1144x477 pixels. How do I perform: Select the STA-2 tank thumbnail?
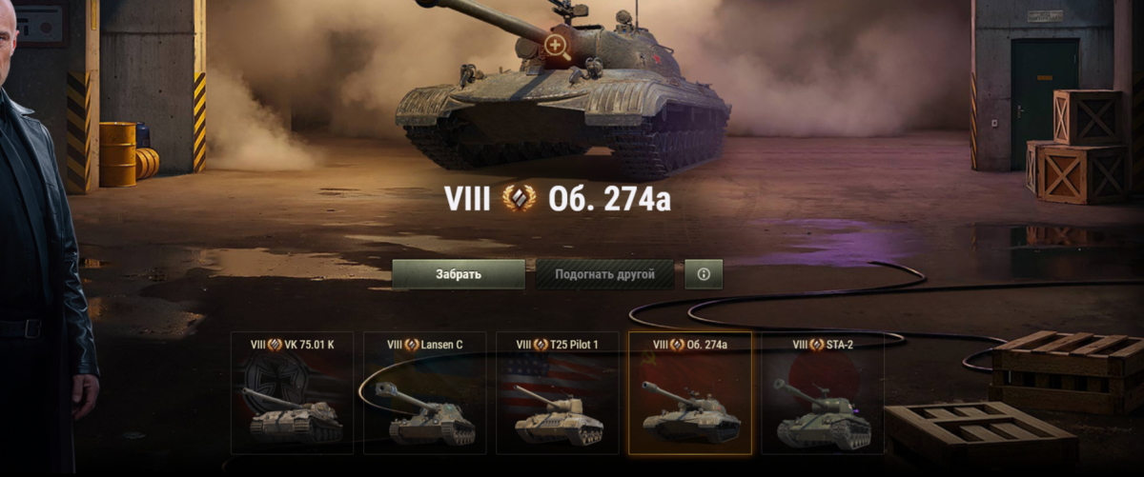(822, 393)
